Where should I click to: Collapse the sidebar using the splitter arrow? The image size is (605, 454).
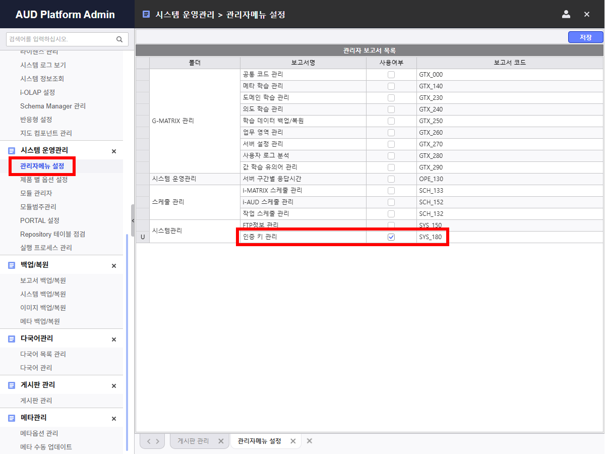133,220
